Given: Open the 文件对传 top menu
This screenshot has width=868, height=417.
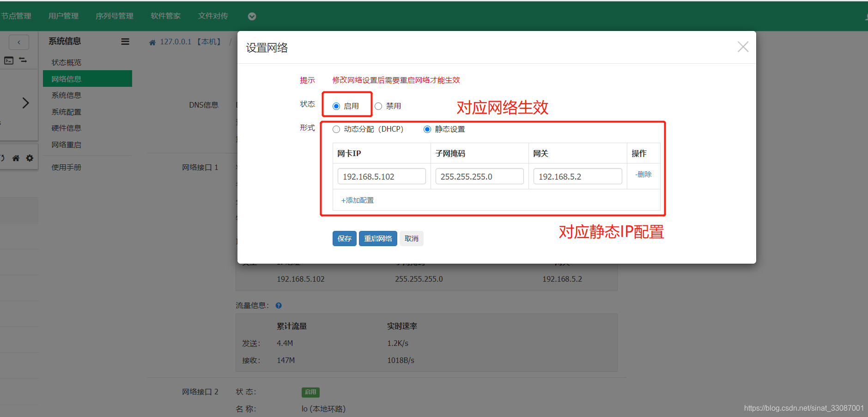Looking at the screenshot, I should coord(213,16).
